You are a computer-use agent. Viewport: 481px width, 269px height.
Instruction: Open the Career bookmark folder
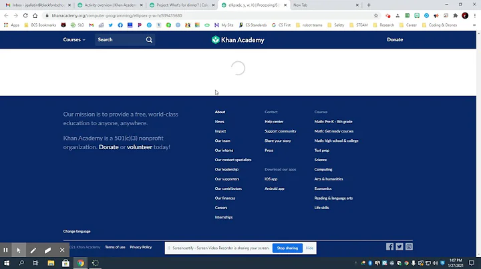(x=408, y=25)
